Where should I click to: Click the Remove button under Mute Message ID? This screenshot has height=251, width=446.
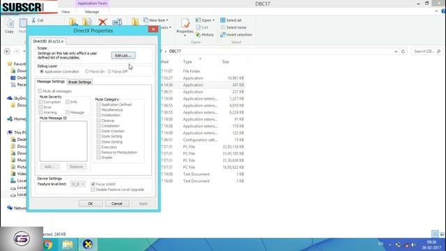pos(76,167)
